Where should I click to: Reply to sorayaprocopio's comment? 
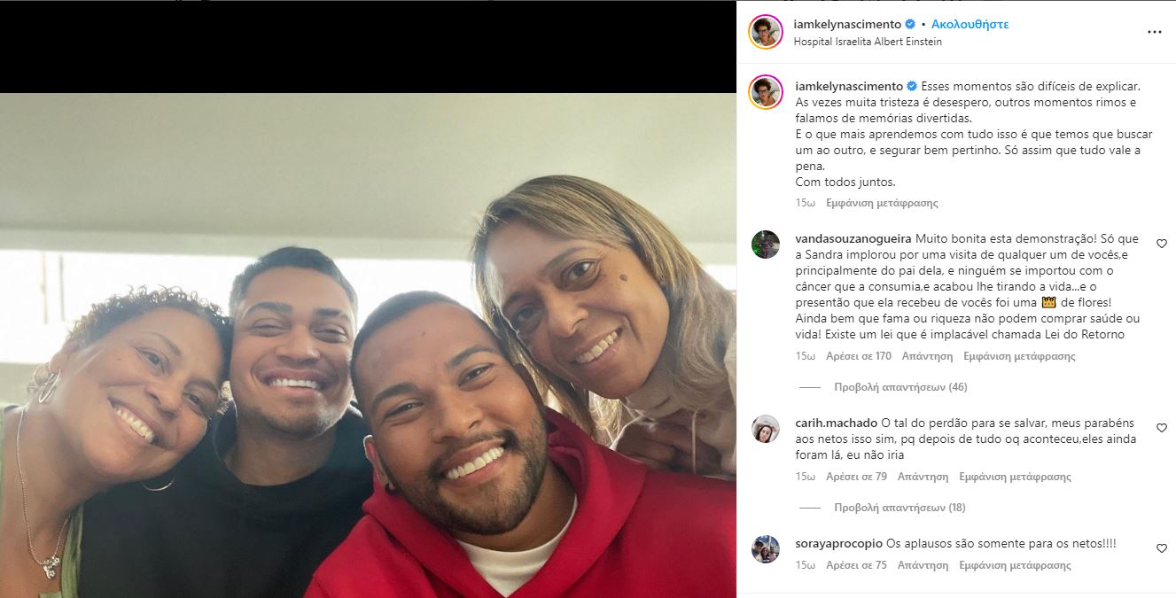(923, 565)
